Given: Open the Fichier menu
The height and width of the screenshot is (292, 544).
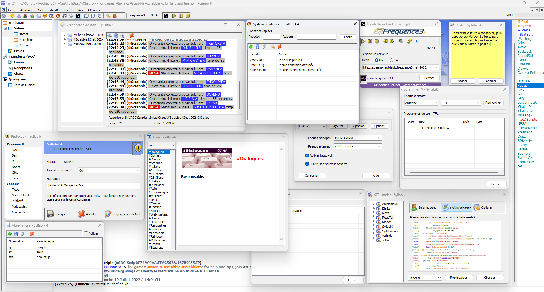Looking at the screenshot, I should tap(12, 10).
